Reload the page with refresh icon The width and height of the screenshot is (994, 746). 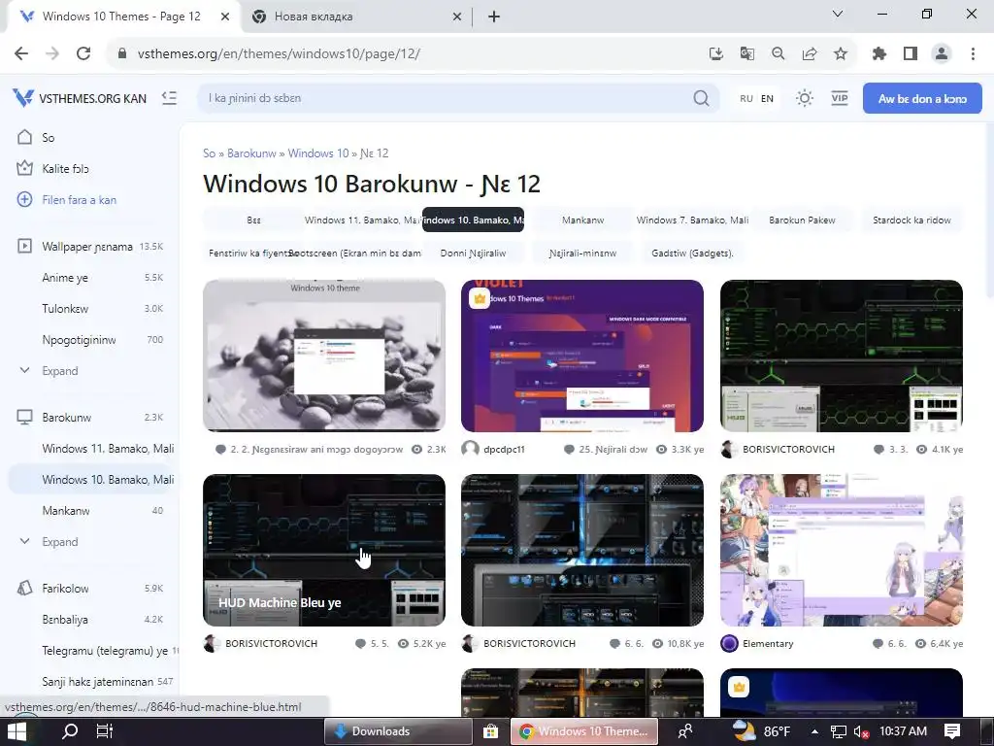click(x=83, y=53)
